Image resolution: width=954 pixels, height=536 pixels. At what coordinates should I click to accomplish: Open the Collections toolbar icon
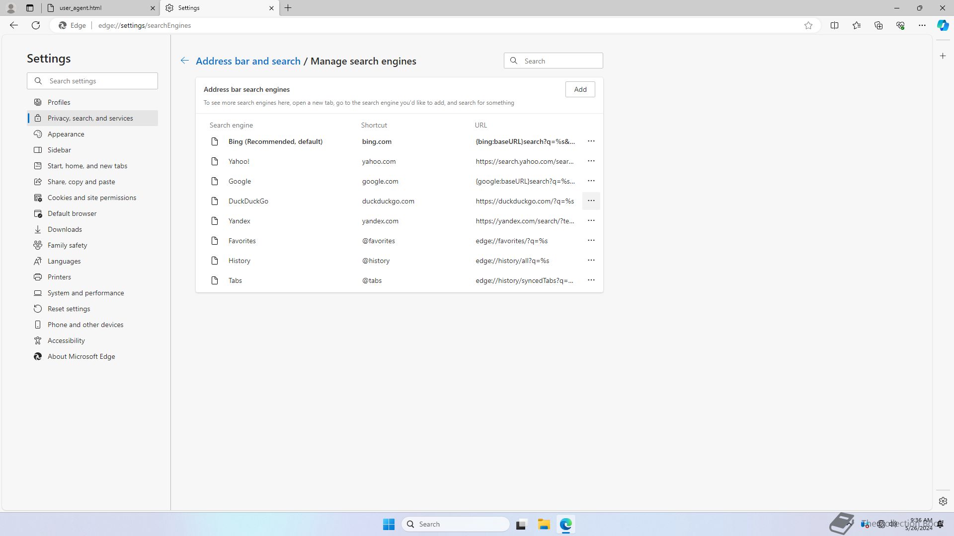[x=878, y=25]
